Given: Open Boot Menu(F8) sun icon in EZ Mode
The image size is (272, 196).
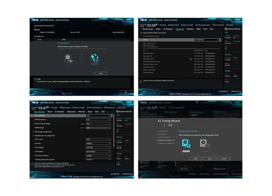Looking at the screenshot, I should click(x=215, y=169).
